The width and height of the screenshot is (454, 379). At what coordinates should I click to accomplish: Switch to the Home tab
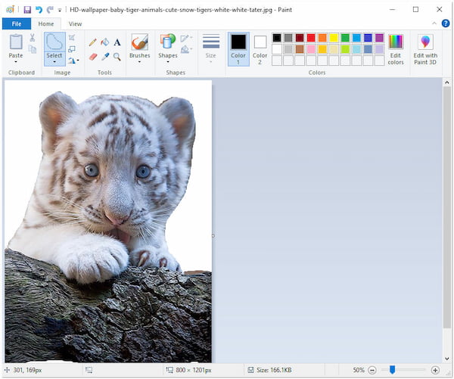46,23
